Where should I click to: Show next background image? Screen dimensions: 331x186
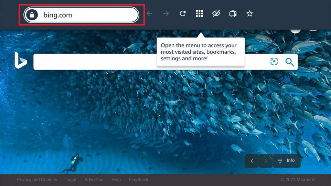[266, 161]
